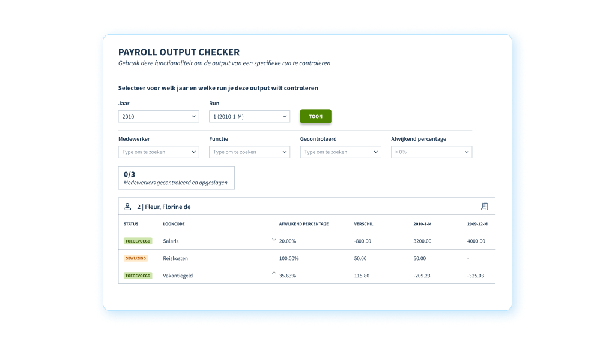Click the 0/3 medewerkers gecontroleerd counter

(x=178, y=177)
